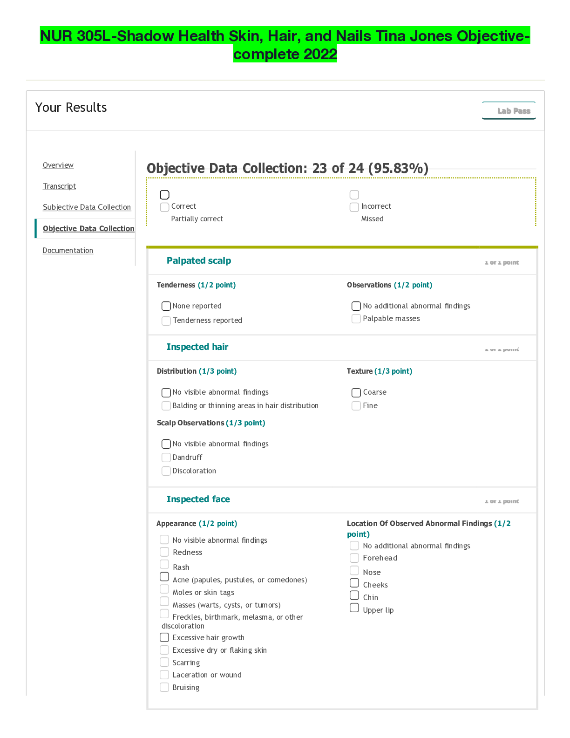Check No additional abnormal findings under Palpated scalp
Screen dimensions: 570x738
click(x=356, y=306)
